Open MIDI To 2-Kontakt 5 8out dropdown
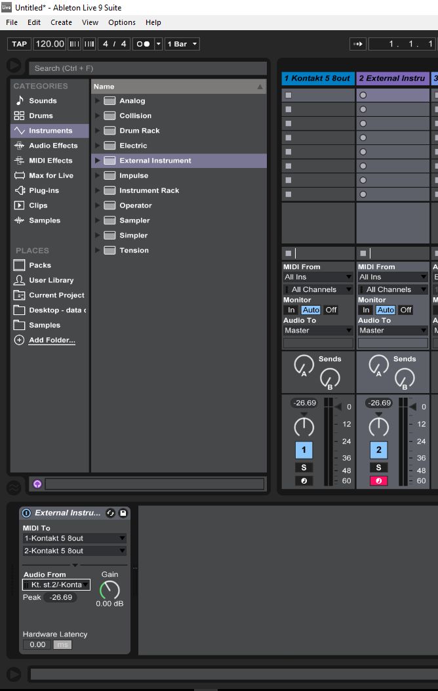The width and height of the screenshot is (438, 691). (x=74, y=551)
